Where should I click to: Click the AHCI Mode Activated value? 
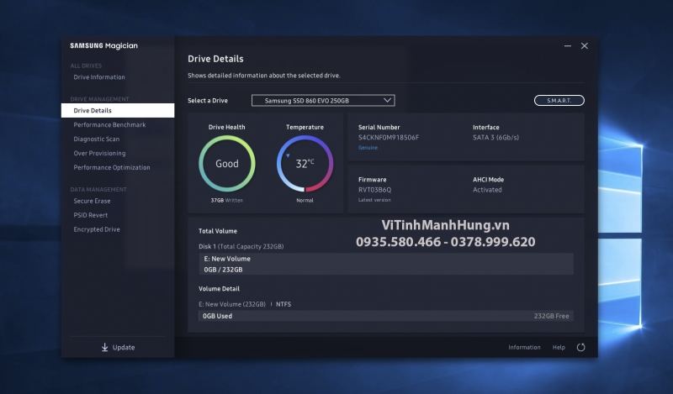[487, 190]
